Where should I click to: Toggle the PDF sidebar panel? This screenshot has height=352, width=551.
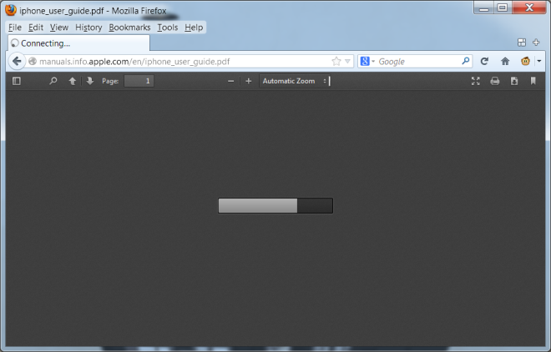(17, 81)
